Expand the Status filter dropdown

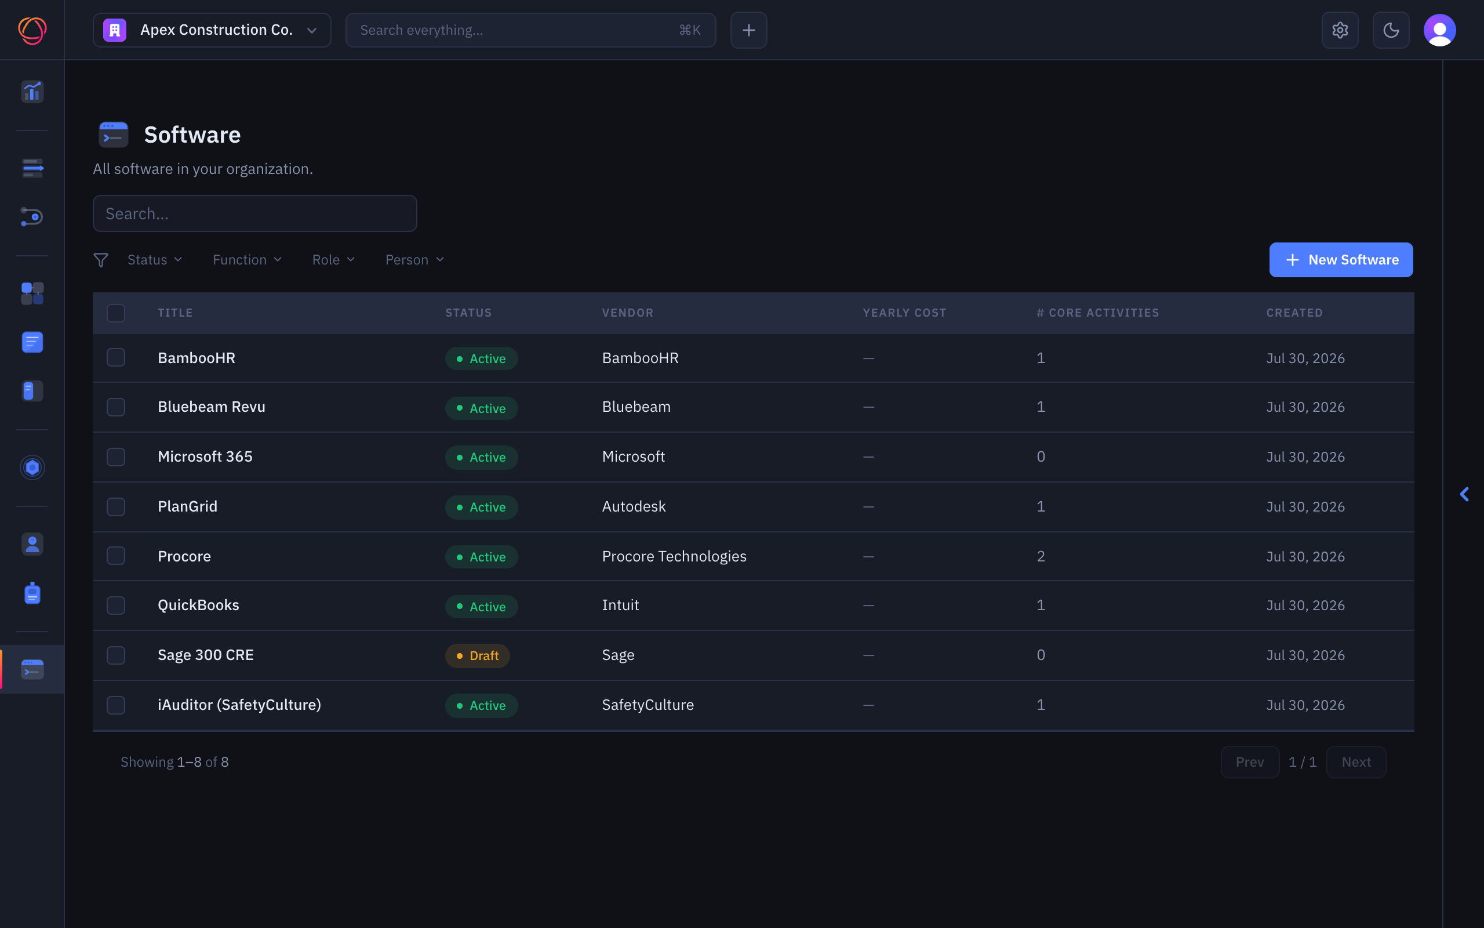point(155,260)
